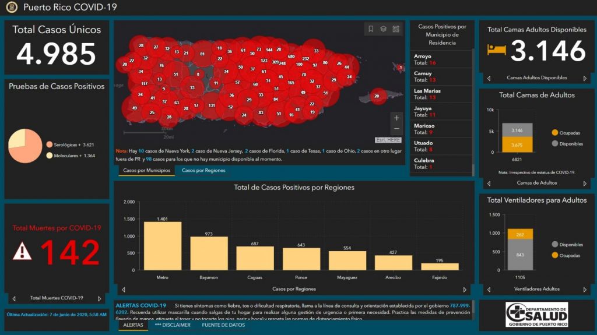This screenshot has height=335, width=597.
Task: Switch to Casos por Regiones tab
Action: 203,171
